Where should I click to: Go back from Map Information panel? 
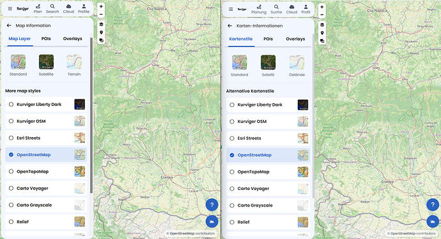tap(9, 25)
